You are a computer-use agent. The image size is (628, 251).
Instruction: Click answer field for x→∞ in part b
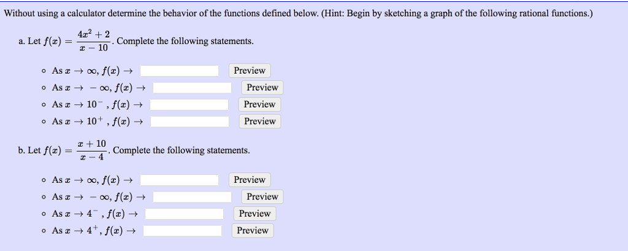180,180
